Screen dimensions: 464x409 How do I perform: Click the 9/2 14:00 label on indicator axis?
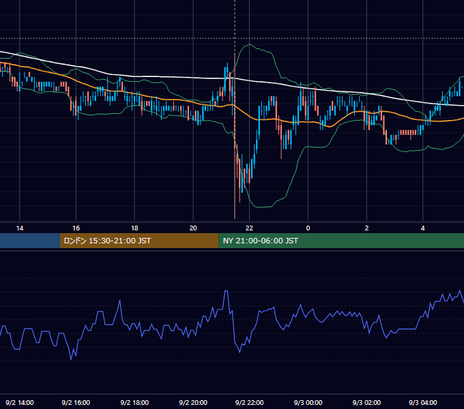tap(20, 402)
